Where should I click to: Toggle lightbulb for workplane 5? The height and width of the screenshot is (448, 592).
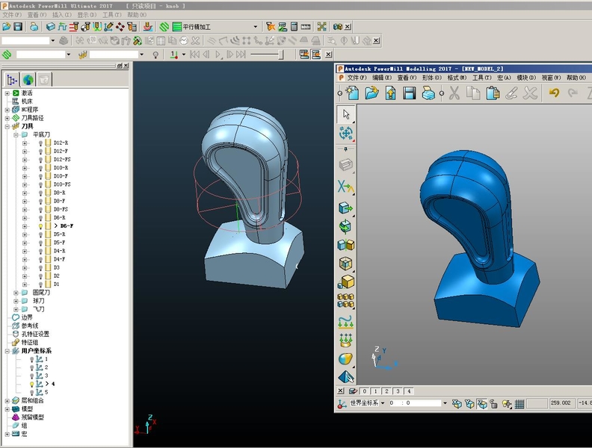point(32,393)
